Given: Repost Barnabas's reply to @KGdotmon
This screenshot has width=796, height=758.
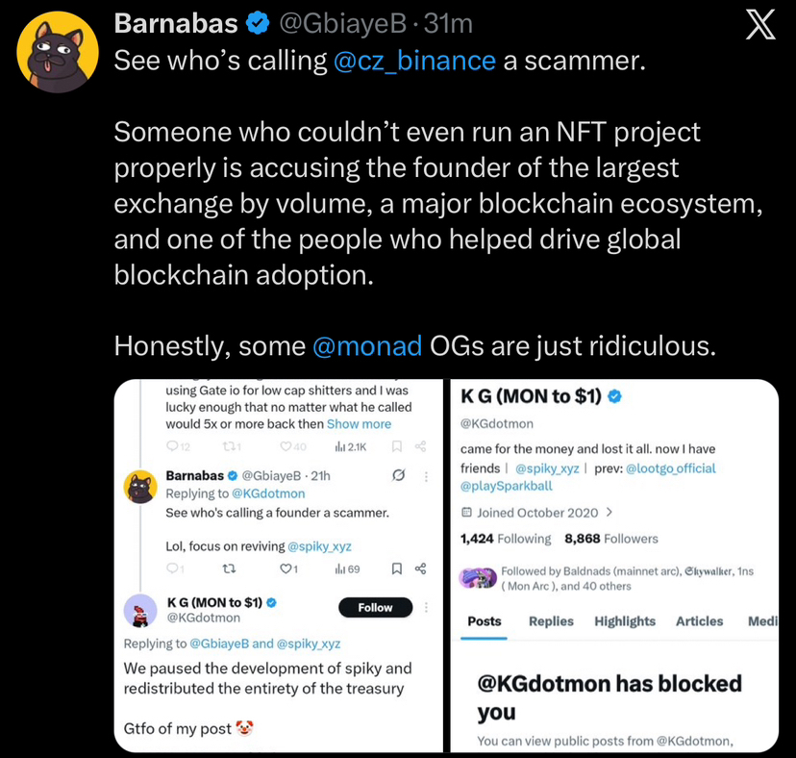Looking at the screenshot, I should [x=229, y=568].
